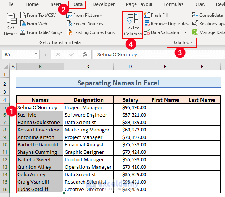Switch to the Home tab
This screenshot has height=197, width=225.
click(32, 4)
